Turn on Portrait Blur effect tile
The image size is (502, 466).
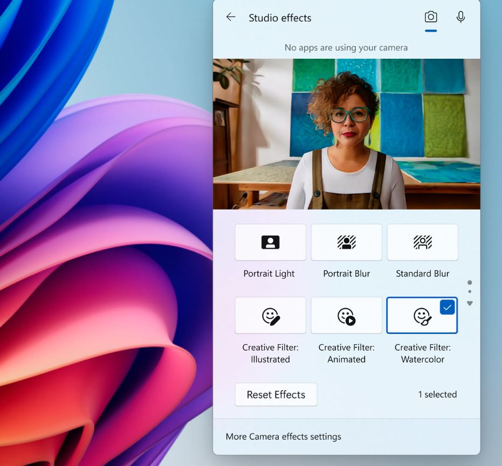[x=346, y=242]
